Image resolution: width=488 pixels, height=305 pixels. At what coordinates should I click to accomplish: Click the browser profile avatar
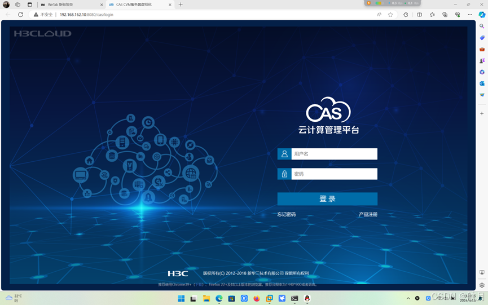6,5
